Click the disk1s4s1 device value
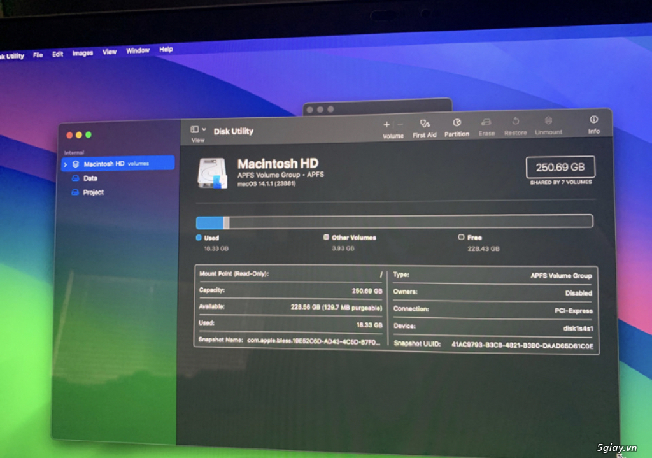 [578, 328]
